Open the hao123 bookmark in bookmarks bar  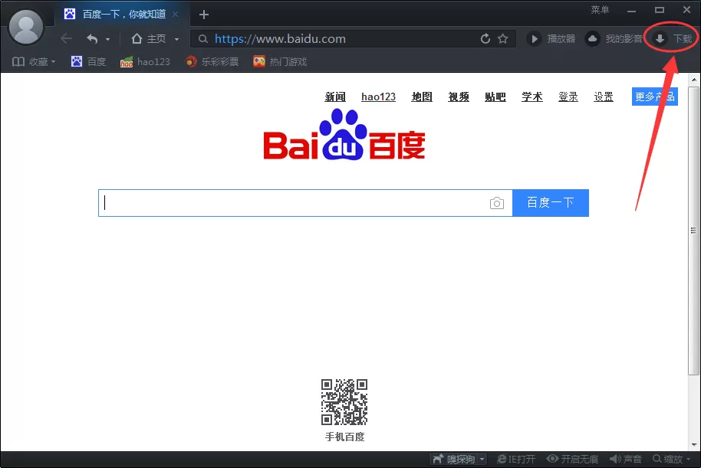coord(145,61)
